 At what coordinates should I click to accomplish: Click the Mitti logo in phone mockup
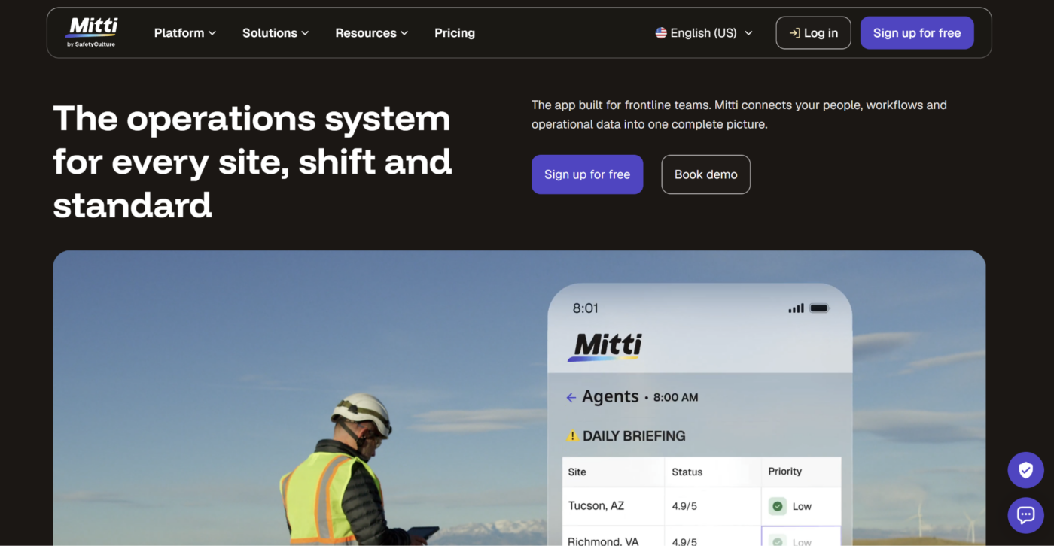[605, 346]
